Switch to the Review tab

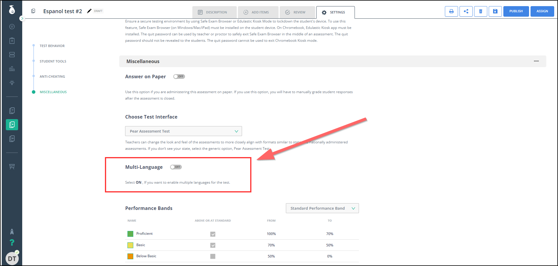point(297,12)
